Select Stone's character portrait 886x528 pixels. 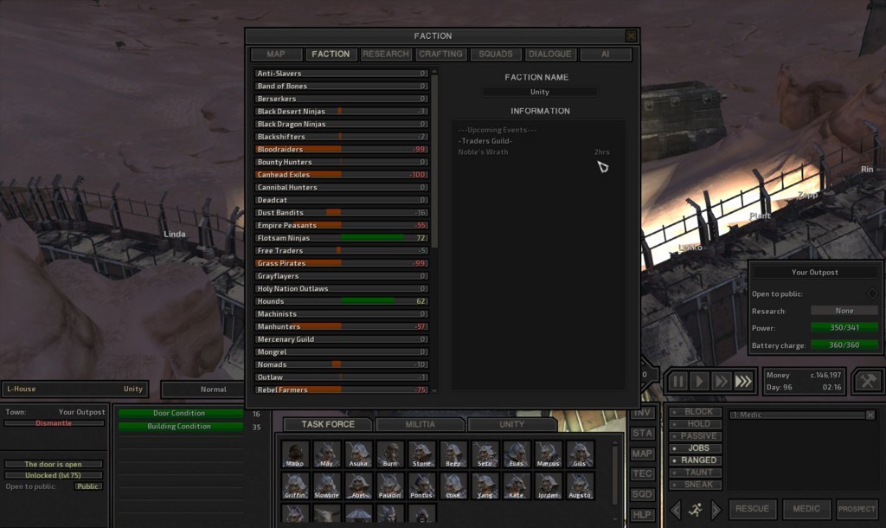pyautogui.click(x=421, y=454)
